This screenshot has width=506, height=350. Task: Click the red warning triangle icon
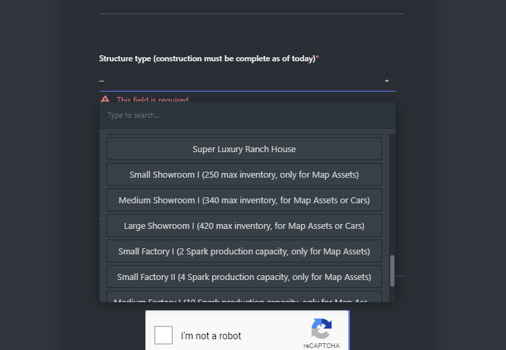(x=105, y=99)
